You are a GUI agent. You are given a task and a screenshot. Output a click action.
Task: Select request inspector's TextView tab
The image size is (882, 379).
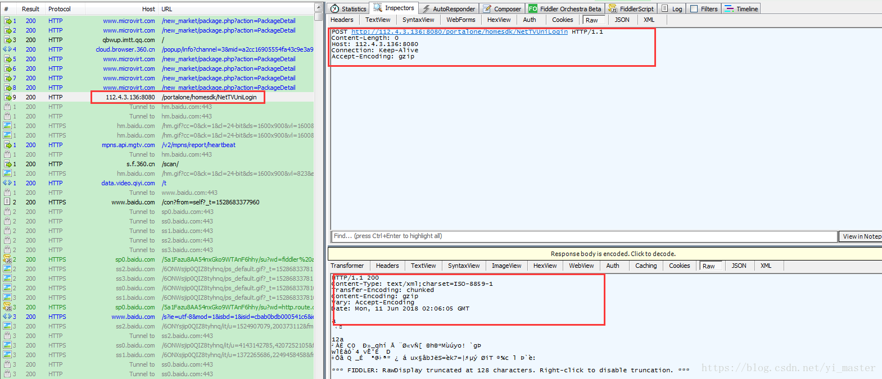[378, 20]
